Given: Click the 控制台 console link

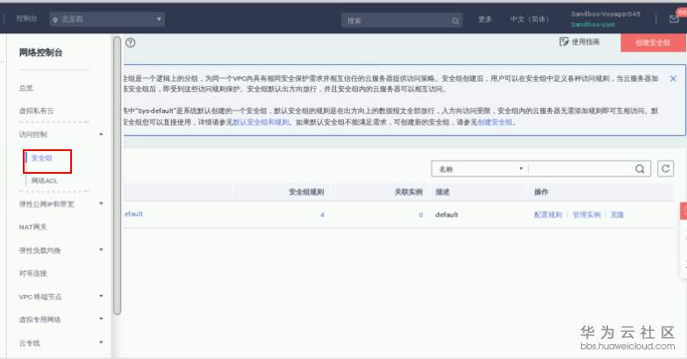Looking at the screenshot, I should click(x=26, y=18).
